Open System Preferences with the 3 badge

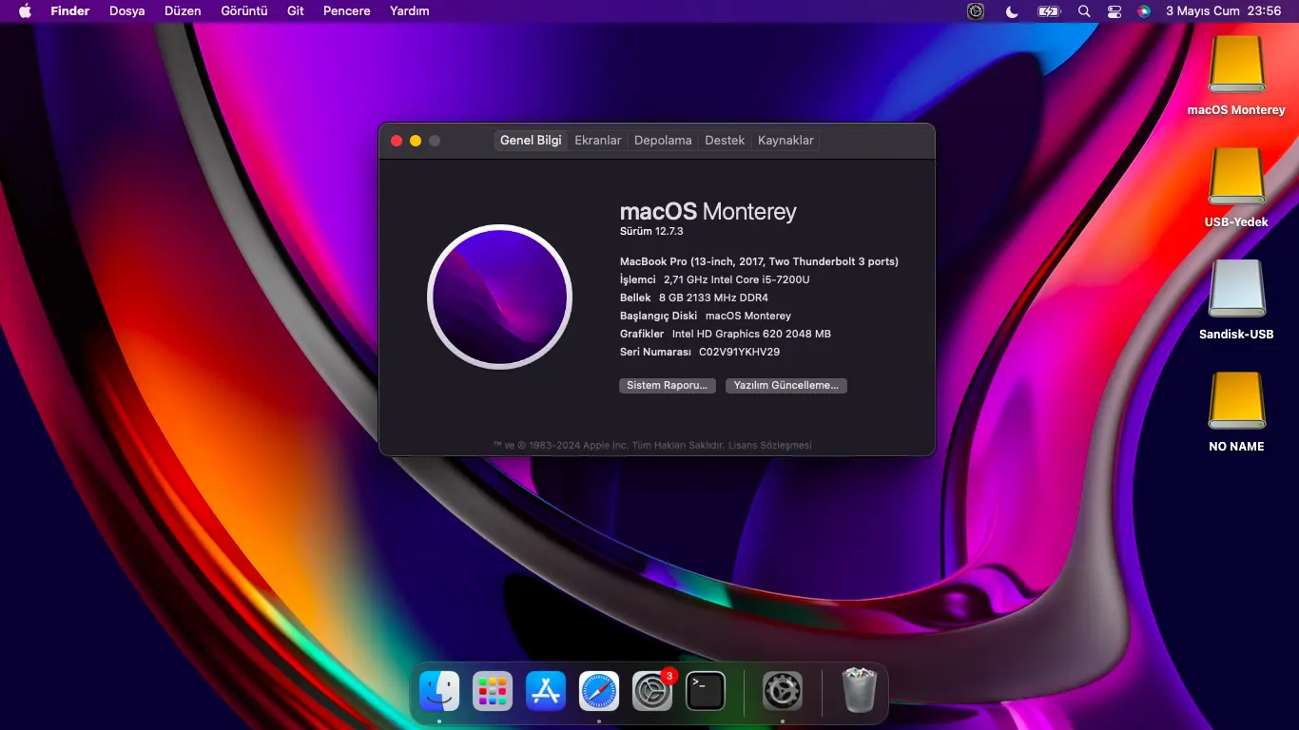coord(652,691)
